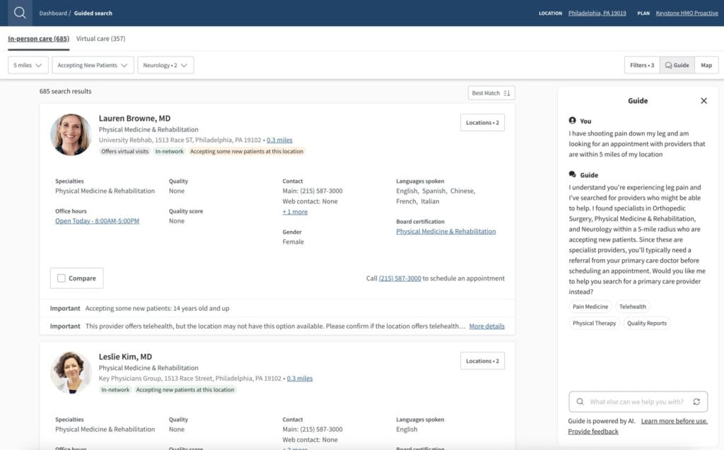Select the In-person care tab

pyautogui.click(x=38, y=39)
